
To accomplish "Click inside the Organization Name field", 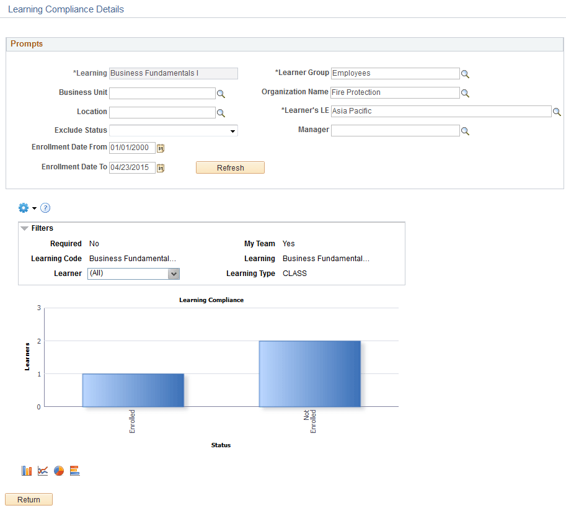I will pos(395,92).
